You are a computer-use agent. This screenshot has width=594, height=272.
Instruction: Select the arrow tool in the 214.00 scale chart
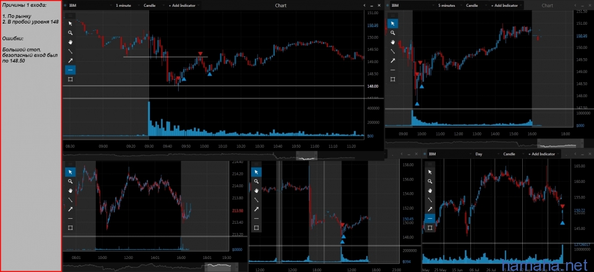coord(70,209)
